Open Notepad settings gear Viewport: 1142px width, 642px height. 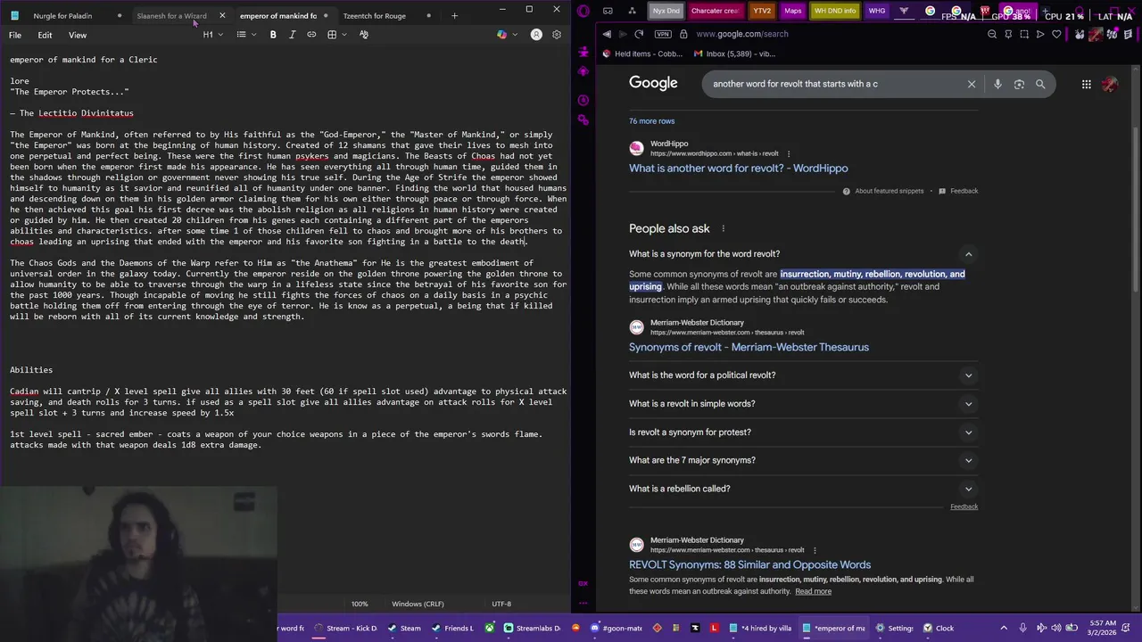click(x=557, y=35)
